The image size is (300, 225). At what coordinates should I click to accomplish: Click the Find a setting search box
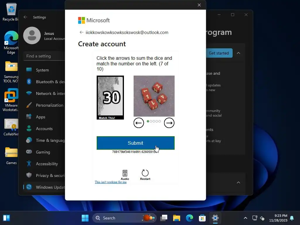click(45, 56)
